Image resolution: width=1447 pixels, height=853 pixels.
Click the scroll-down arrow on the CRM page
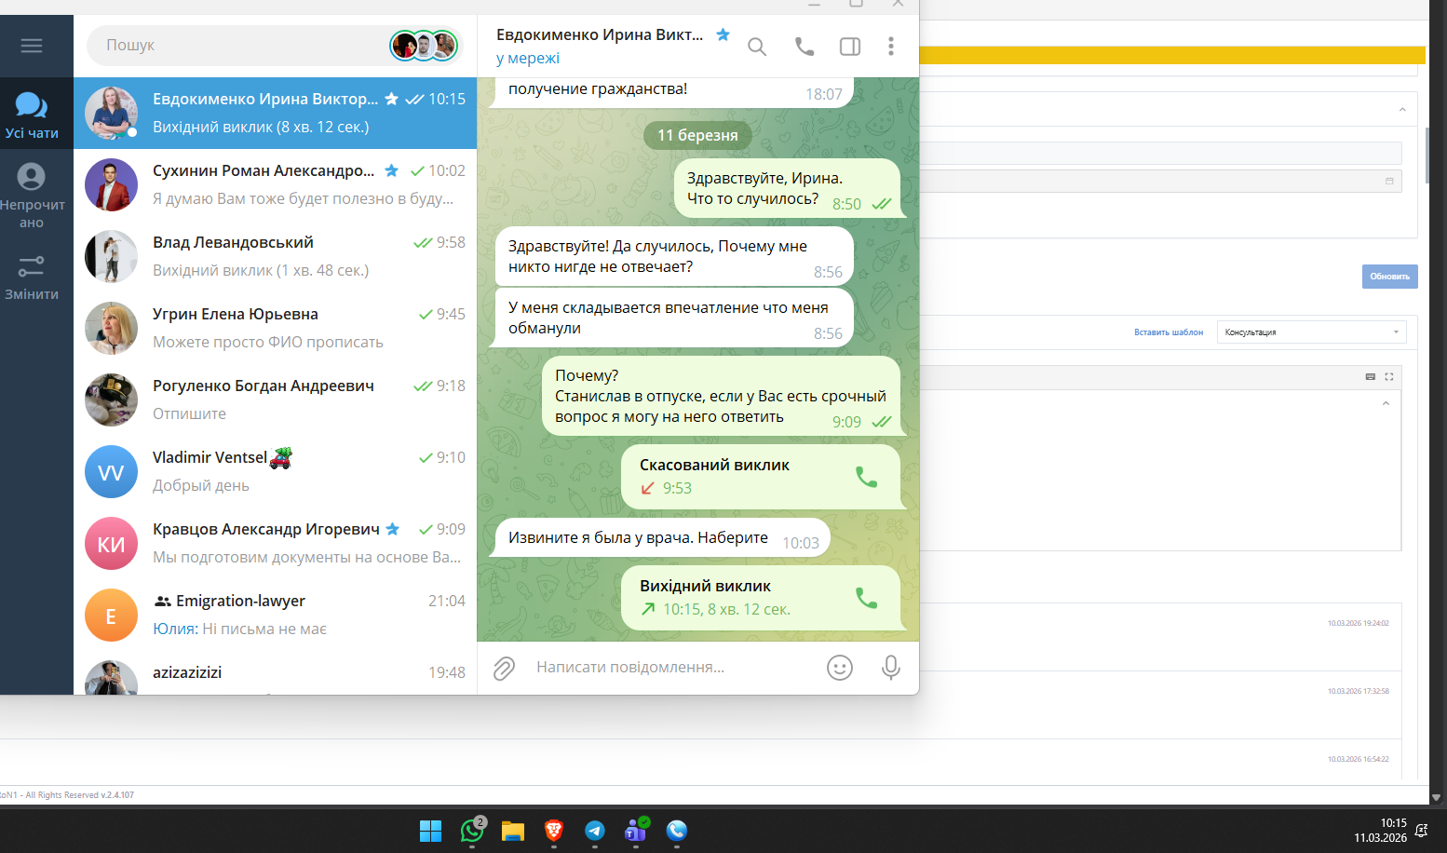coord(1436,798)
